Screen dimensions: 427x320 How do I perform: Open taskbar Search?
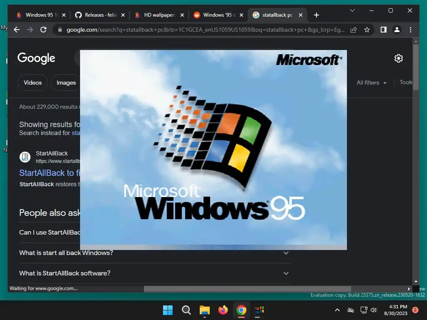click(x=186, y=310)
